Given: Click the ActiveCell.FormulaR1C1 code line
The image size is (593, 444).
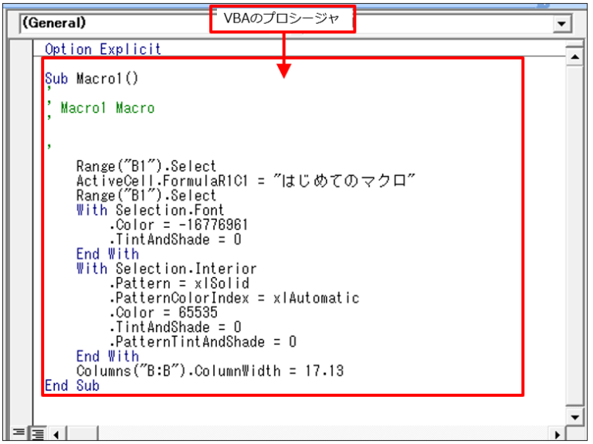Looking at the screenshot, I should pyautogui.click(x=246, y=181).
